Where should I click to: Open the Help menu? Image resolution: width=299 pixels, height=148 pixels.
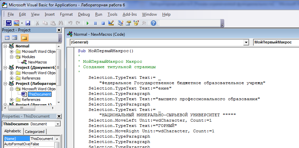[x=166, y=14]
